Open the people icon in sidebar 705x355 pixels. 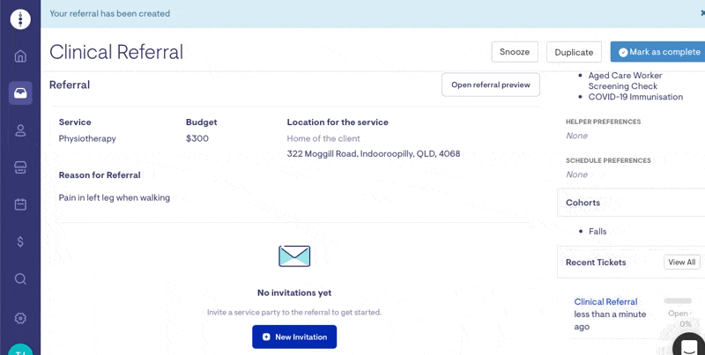click(x=20, y=130)
